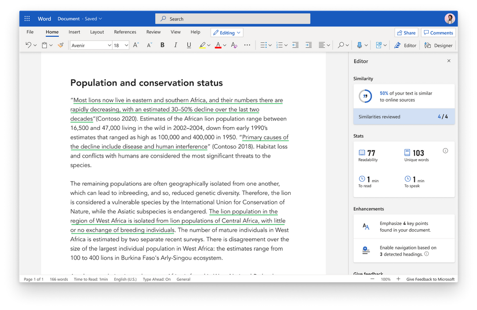Click the Dictate microphone icon
The image size is (477, 310).
click(x=359, y=45)
